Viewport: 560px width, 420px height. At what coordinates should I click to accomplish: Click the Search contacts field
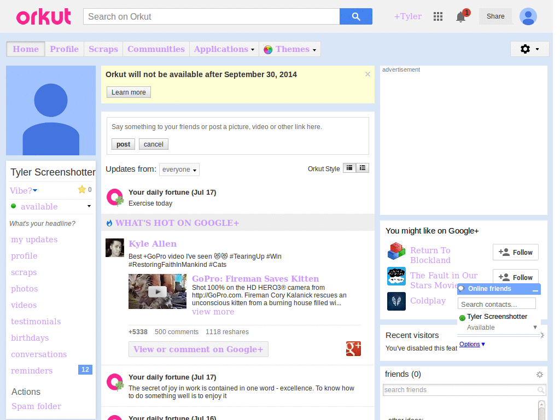coord(497,304)
